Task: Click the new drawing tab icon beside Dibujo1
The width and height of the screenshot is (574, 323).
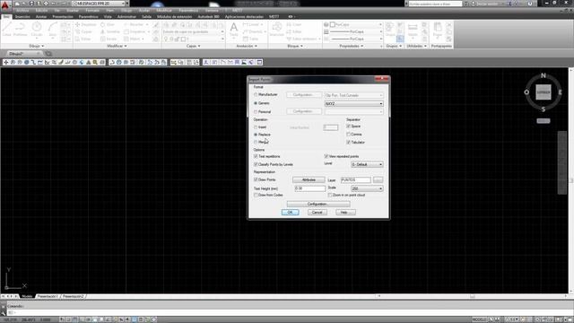Action: (48, 54)
